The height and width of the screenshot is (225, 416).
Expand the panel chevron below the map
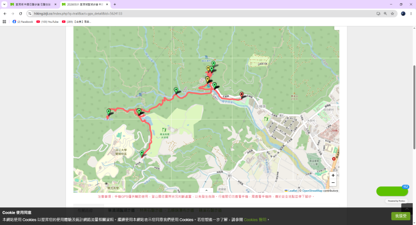(206, 190)
